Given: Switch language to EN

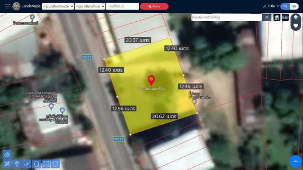Looking at the screenshot, I should tap(294, 6).
